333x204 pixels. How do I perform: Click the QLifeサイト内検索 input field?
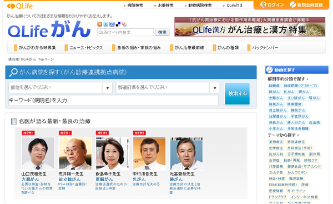point(125,32)
